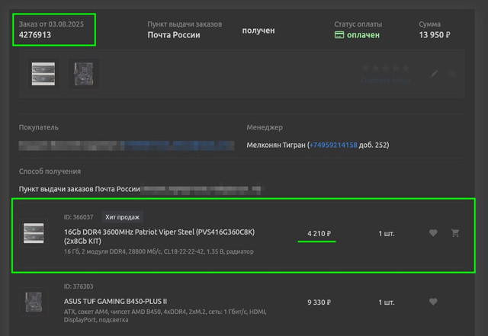Click the payment status оплачен
Screen dimensions: 488x336
[x=363, y=35]
